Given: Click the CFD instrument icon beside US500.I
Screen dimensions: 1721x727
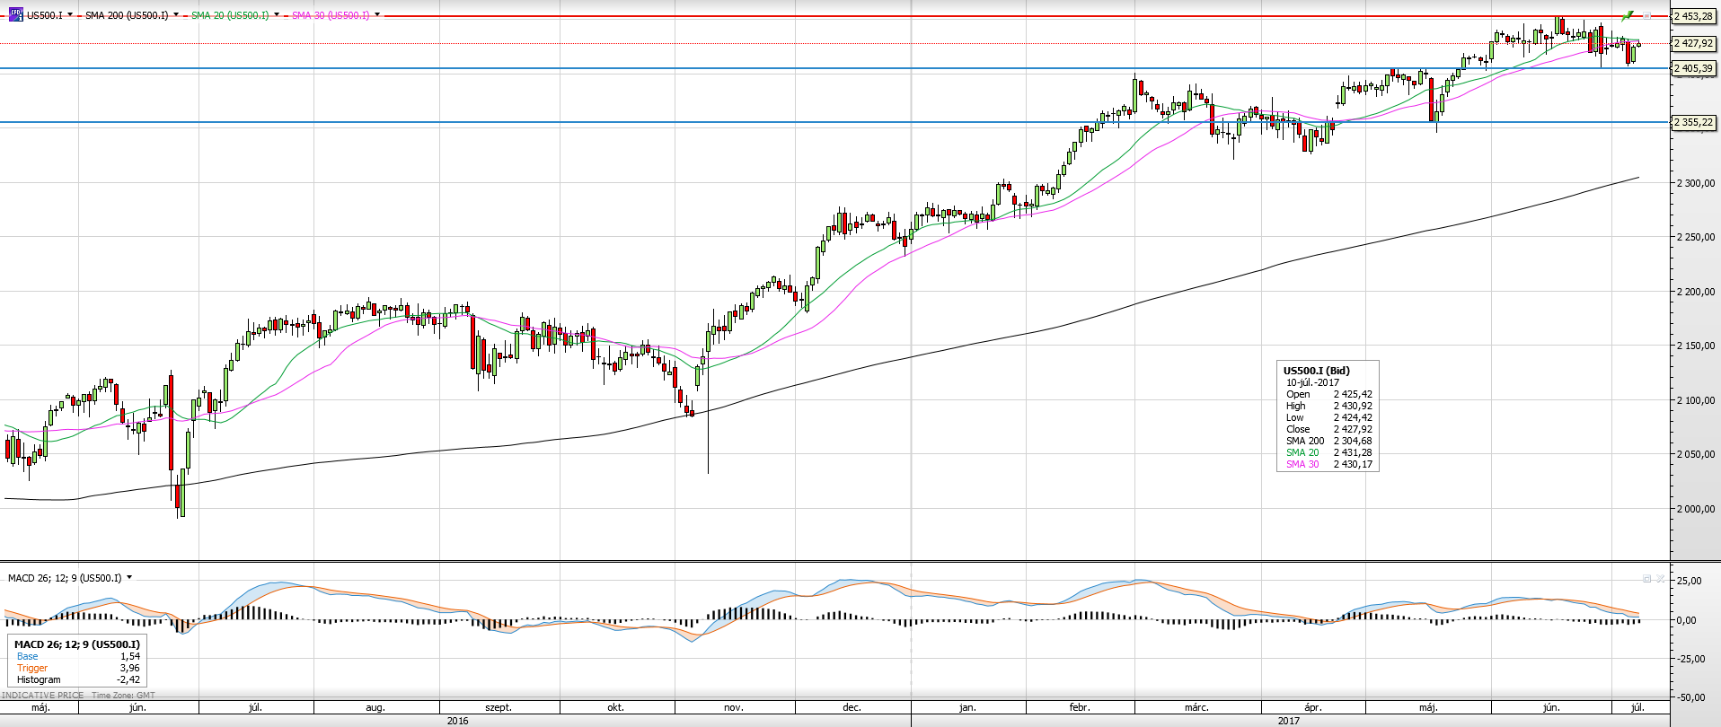Looking at the screenshot, I should 16,14.
